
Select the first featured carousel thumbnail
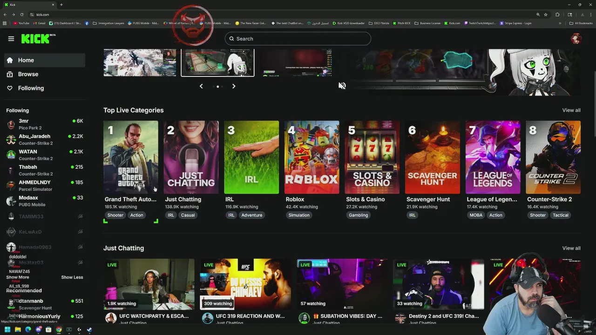(x=140, y=62)
